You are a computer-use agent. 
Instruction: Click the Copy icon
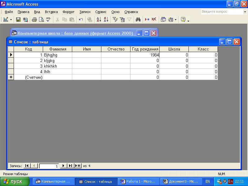point(64,20)
